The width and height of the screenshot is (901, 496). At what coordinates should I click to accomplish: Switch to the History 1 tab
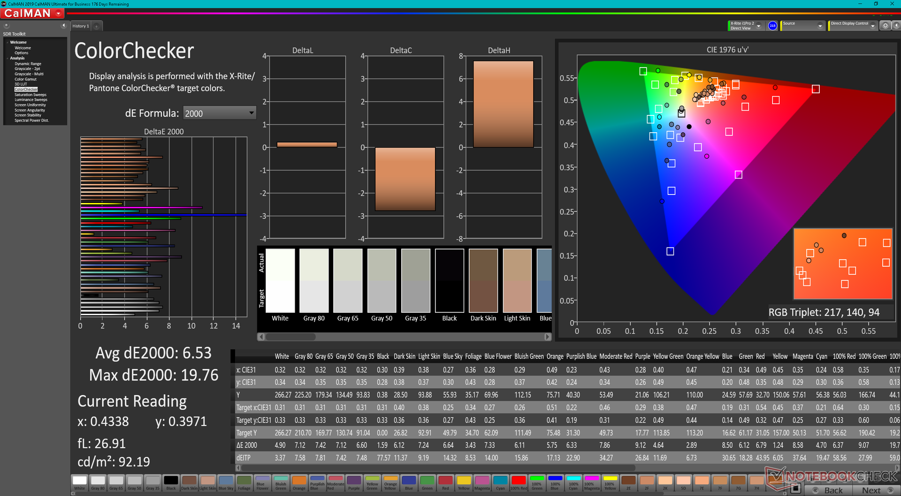coord(81,26)
